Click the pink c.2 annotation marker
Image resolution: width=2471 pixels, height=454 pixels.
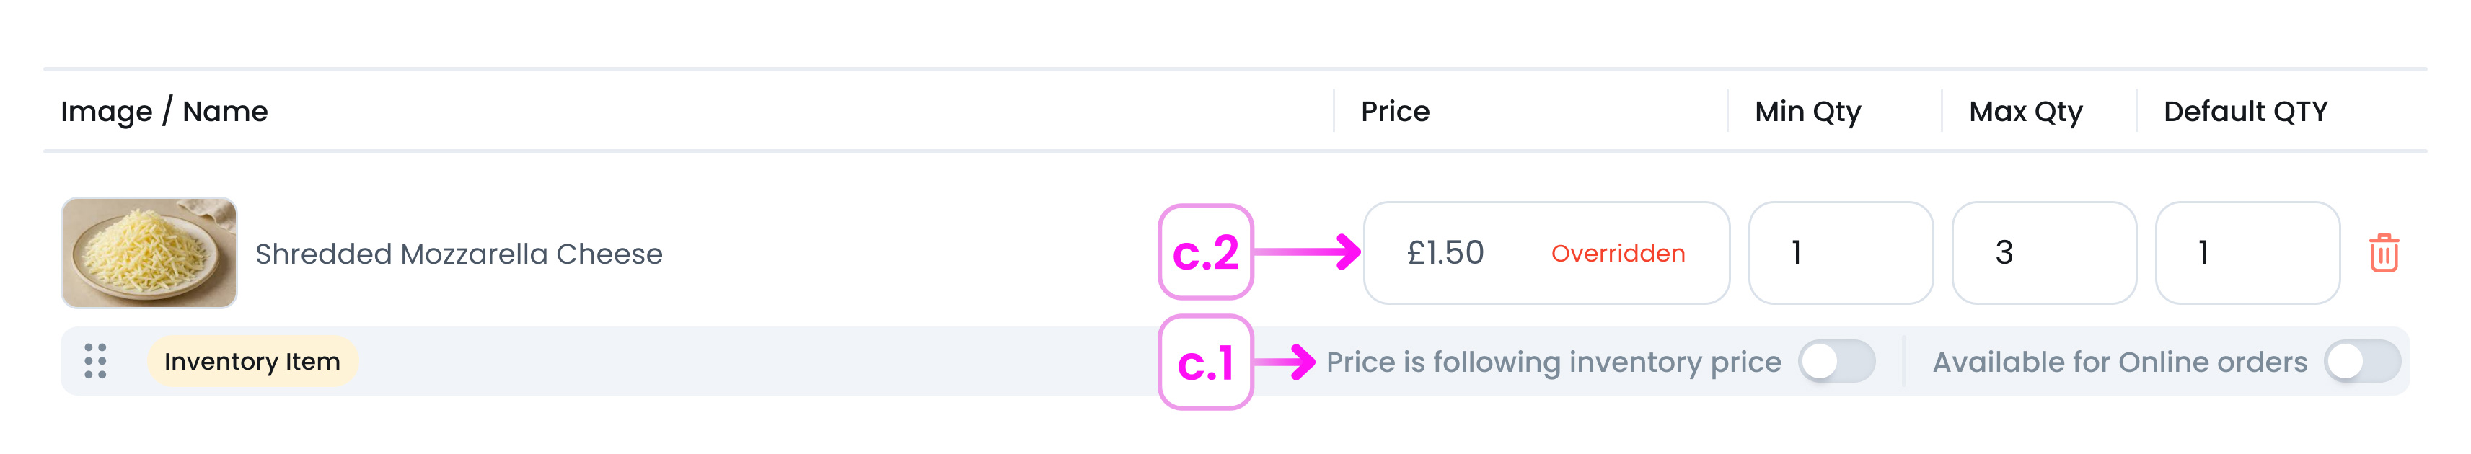(x=1207, y=253)
